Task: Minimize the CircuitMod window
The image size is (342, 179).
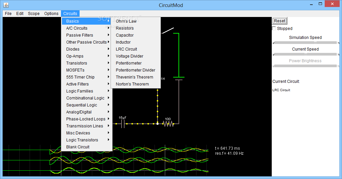Action: click(311, 4)
